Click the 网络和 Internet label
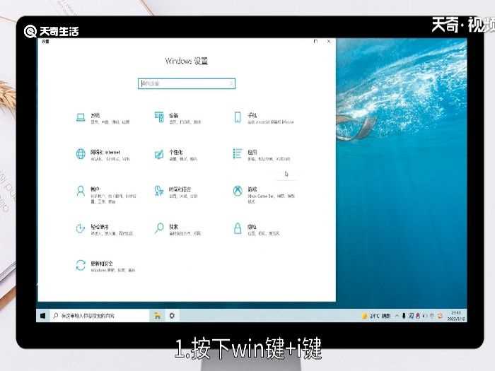The height and width of the screenshot is (371, 495). point(105,152)
